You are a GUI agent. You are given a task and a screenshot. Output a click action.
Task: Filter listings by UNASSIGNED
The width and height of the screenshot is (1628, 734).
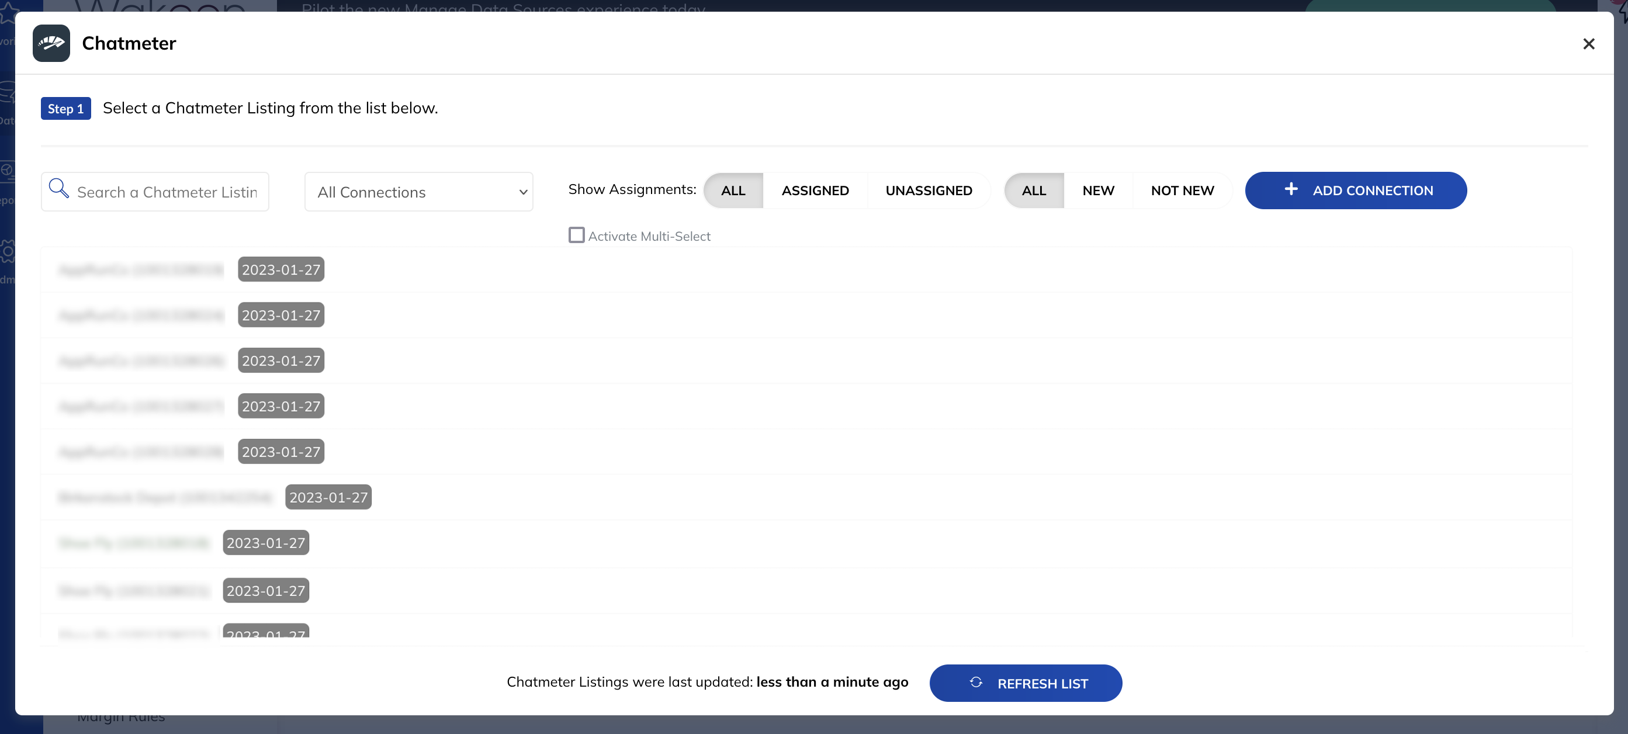(929, 191)
